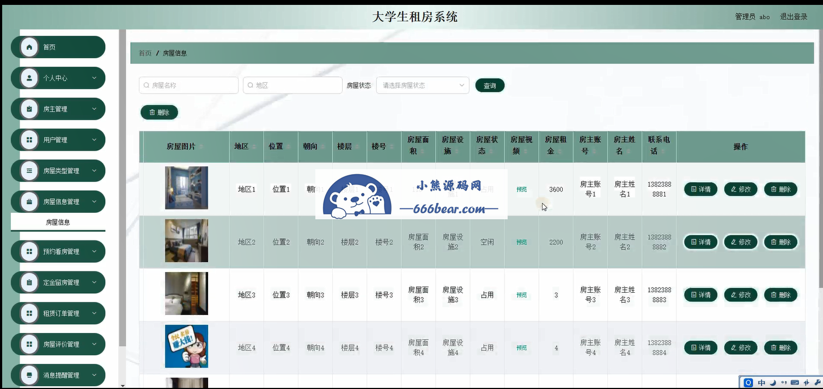
Task: Go to 首页 via the breadcrumb
Action: point(145,53)
